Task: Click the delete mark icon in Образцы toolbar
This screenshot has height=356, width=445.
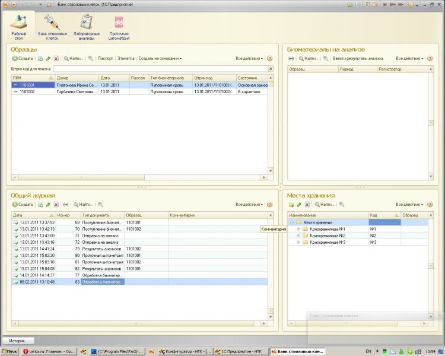Action: (x=56, y=59)
